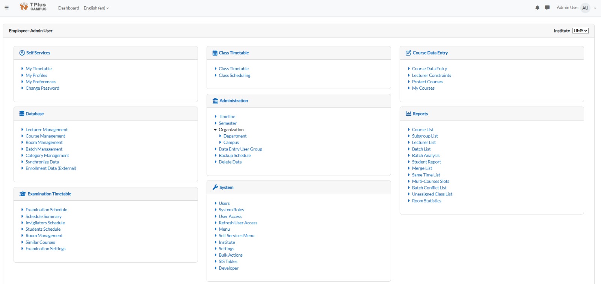Open Developer link

(x=229, y=268)
